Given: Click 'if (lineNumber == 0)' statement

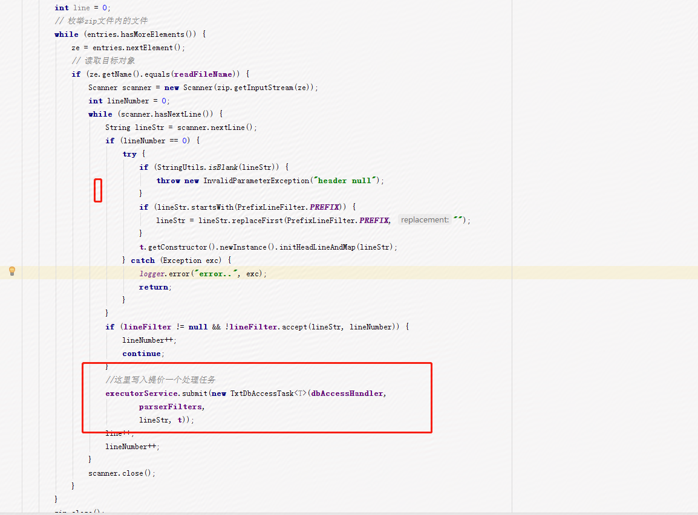Looking at the screenshot, I should point(148,140).
